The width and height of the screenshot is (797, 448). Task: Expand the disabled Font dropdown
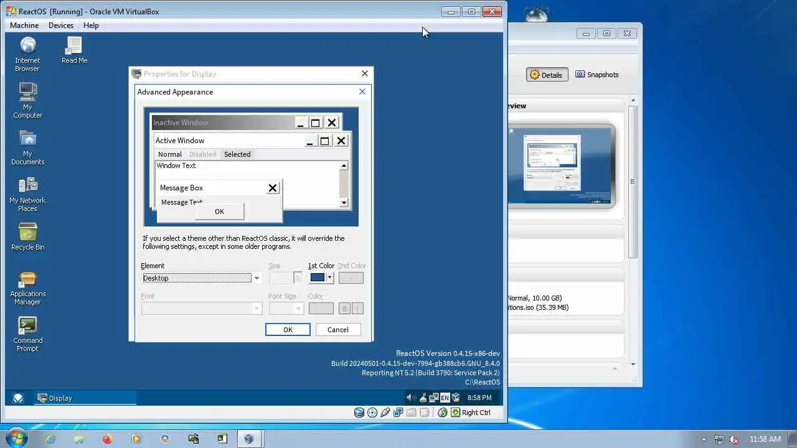(x=257, y=309)
